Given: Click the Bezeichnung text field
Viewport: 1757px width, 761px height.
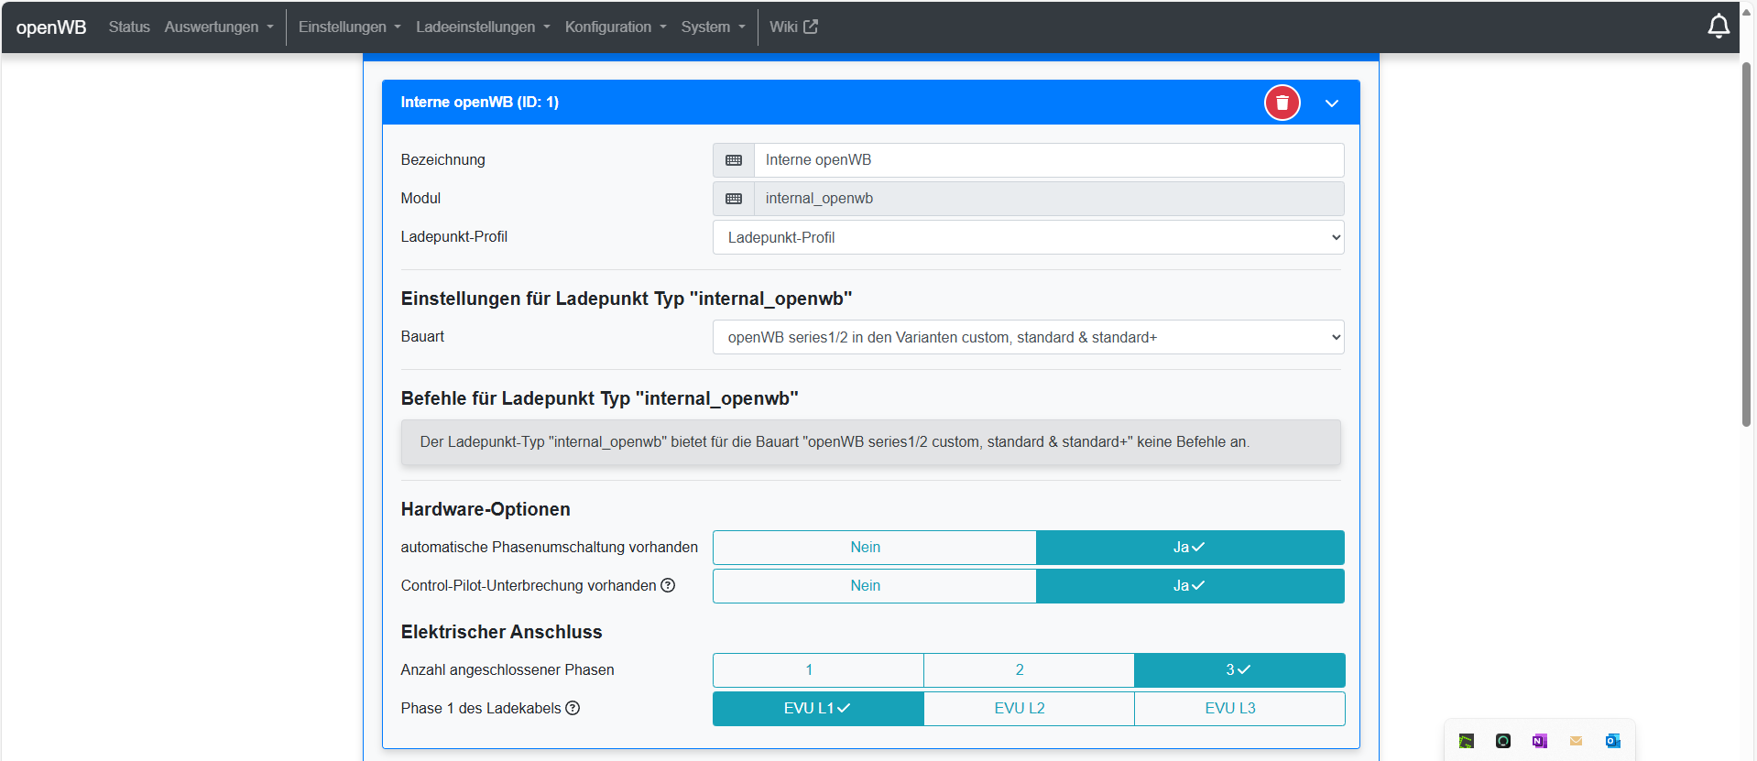Looking at the screenshot, I should [x=1049, y=160].
